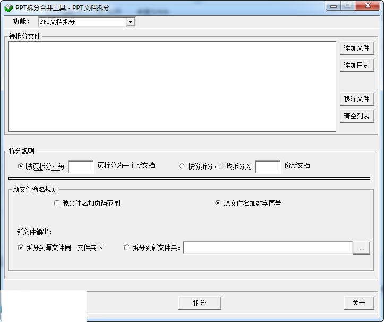The image size is (384, 322).
Task: Click the pages-per-document input field
Action: (81, 167)
